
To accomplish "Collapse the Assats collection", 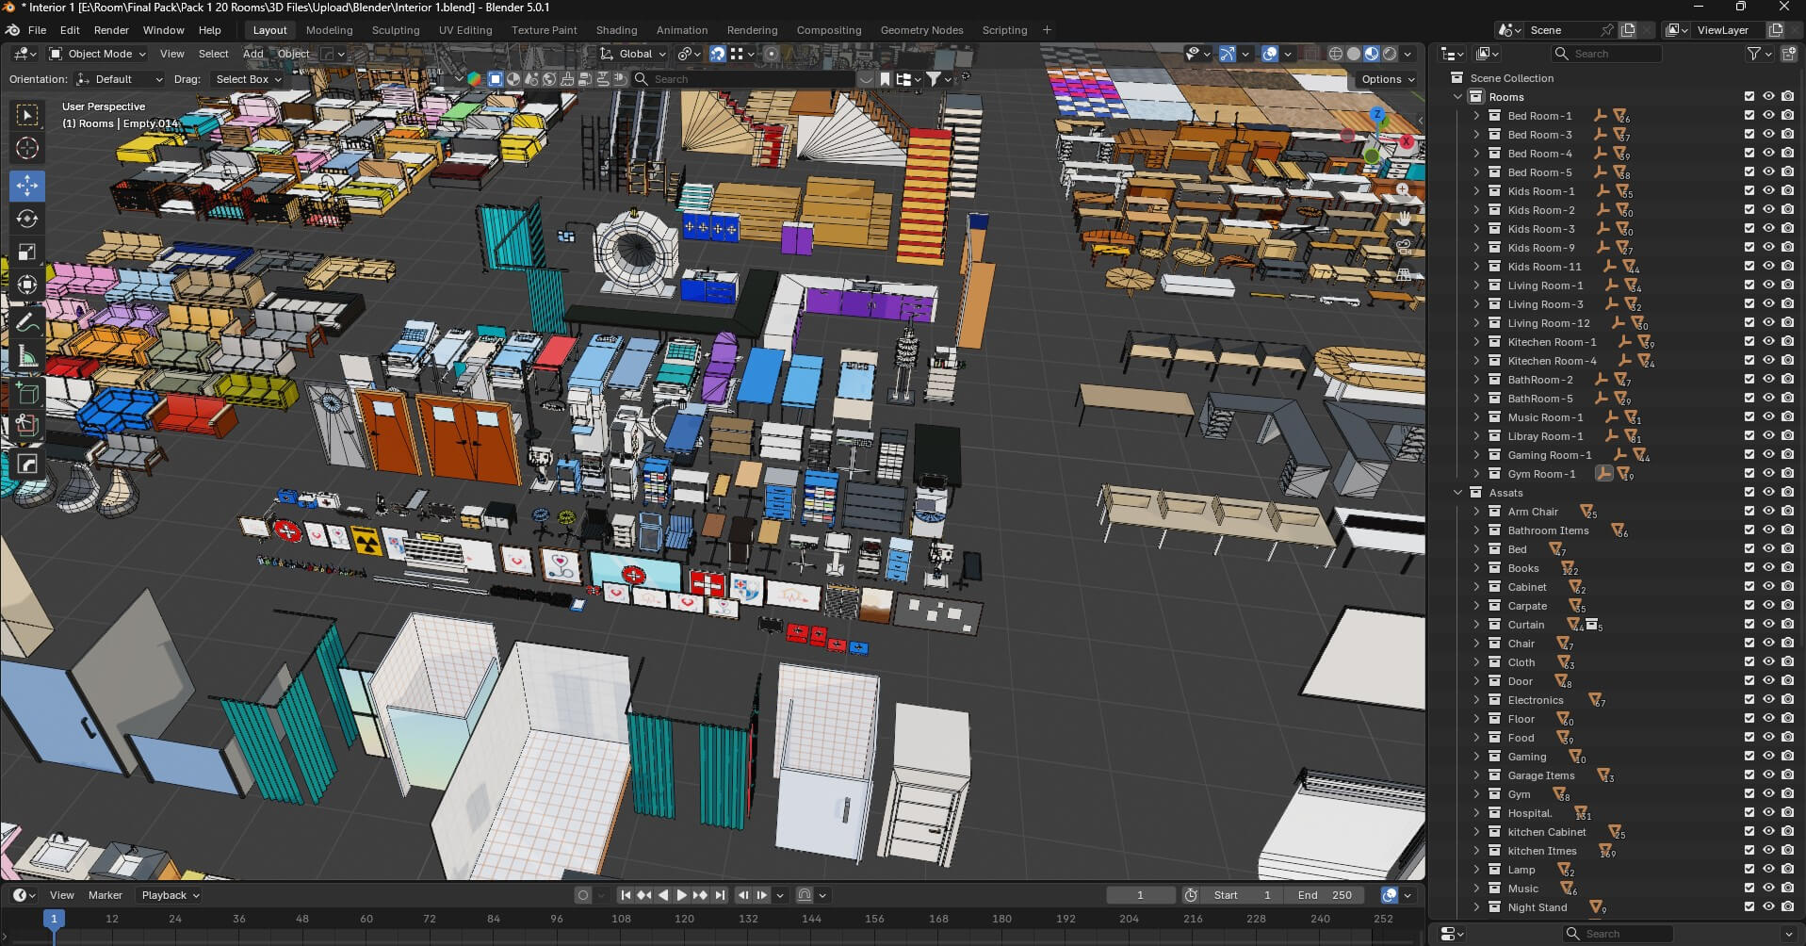I will pos(1458,493).
